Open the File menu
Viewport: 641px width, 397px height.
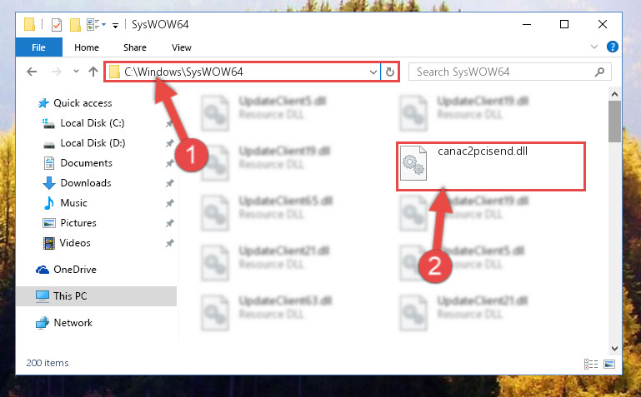coord(39,47)
